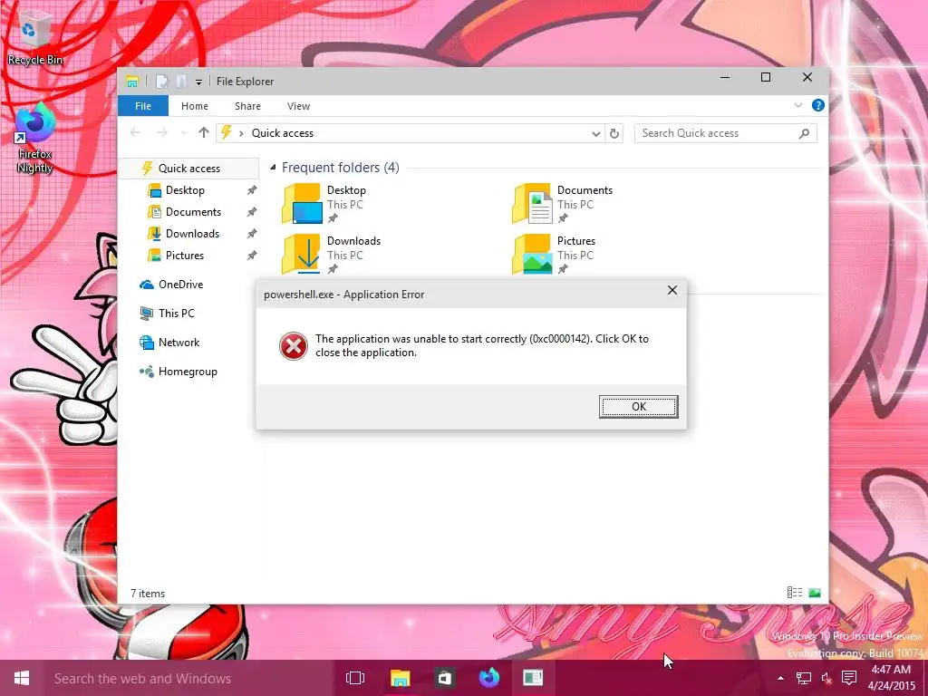Screen dimensions: 928x696
Task: Close the Application Error dialog with X
Action: click(672, 290)
